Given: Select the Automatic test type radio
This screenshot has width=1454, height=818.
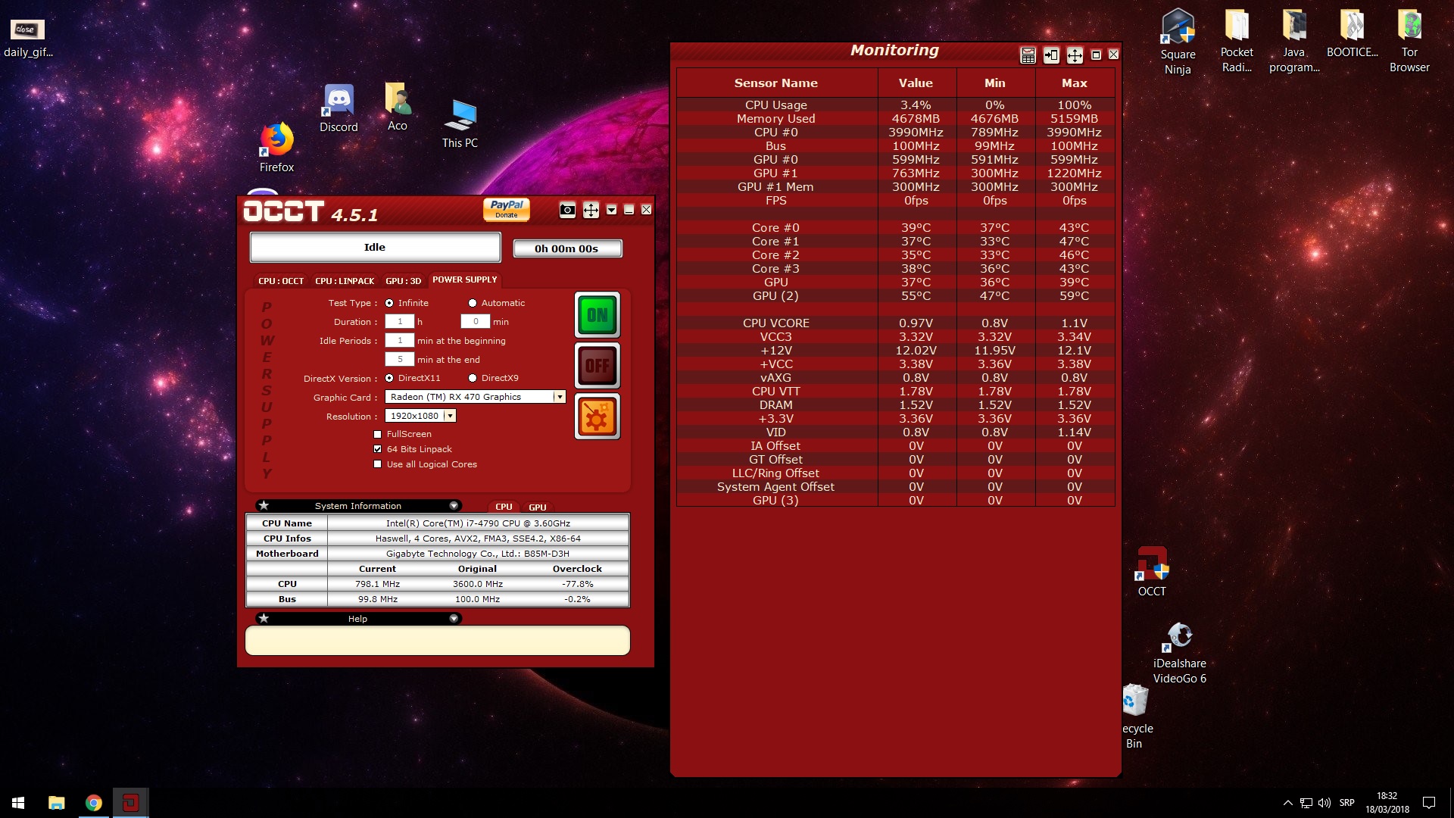Looking at the screenshot, I should [473, 303].
